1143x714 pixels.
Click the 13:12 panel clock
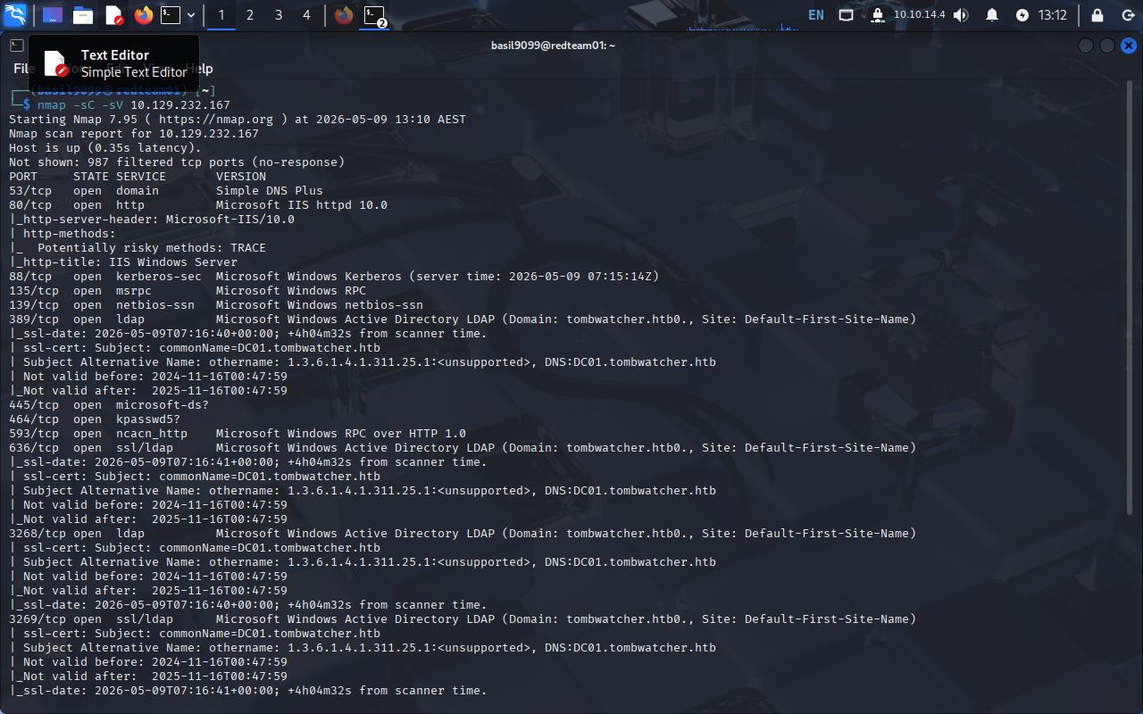click(x=1053, y=15)
